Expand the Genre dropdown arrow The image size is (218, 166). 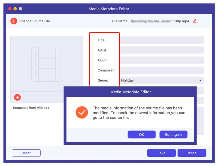[x=200, y=80]
